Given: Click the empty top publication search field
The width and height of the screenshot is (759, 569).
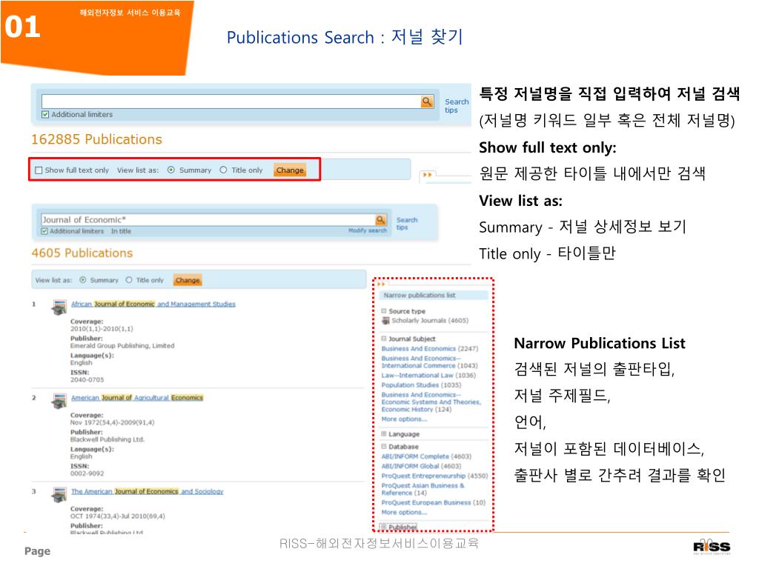Looking at the screenshot, I should point(231,102).
